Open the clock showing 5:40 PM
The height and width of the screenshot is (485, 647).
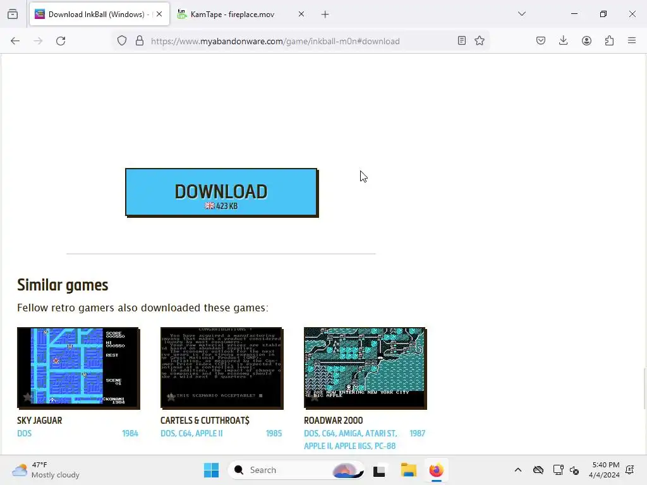[x=604, y=470]
